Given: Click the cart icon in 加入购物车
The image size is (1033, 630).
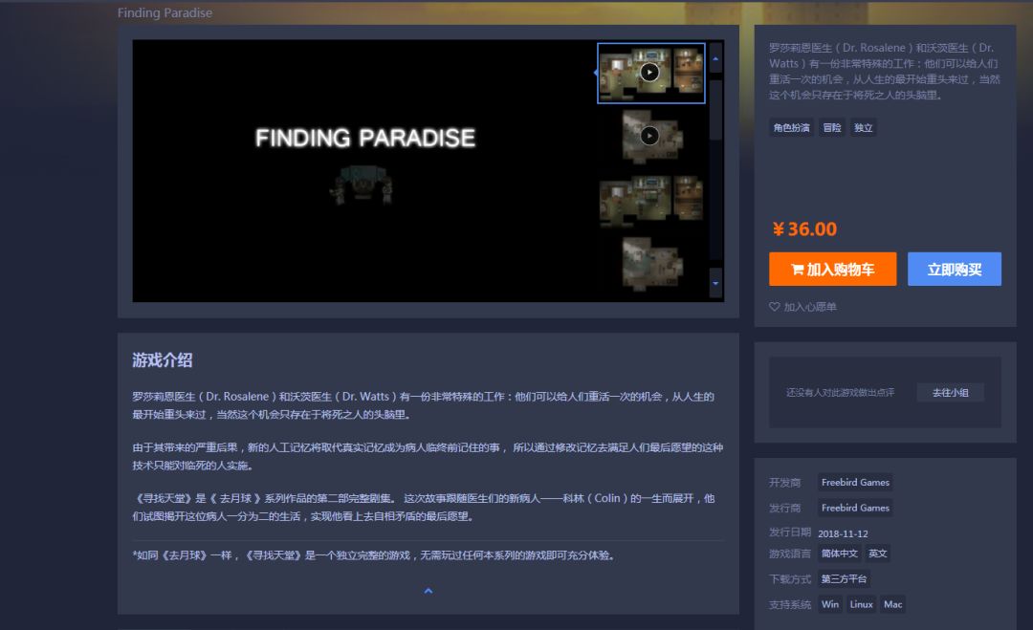Looking at the screenshot, I should [797, 270].
